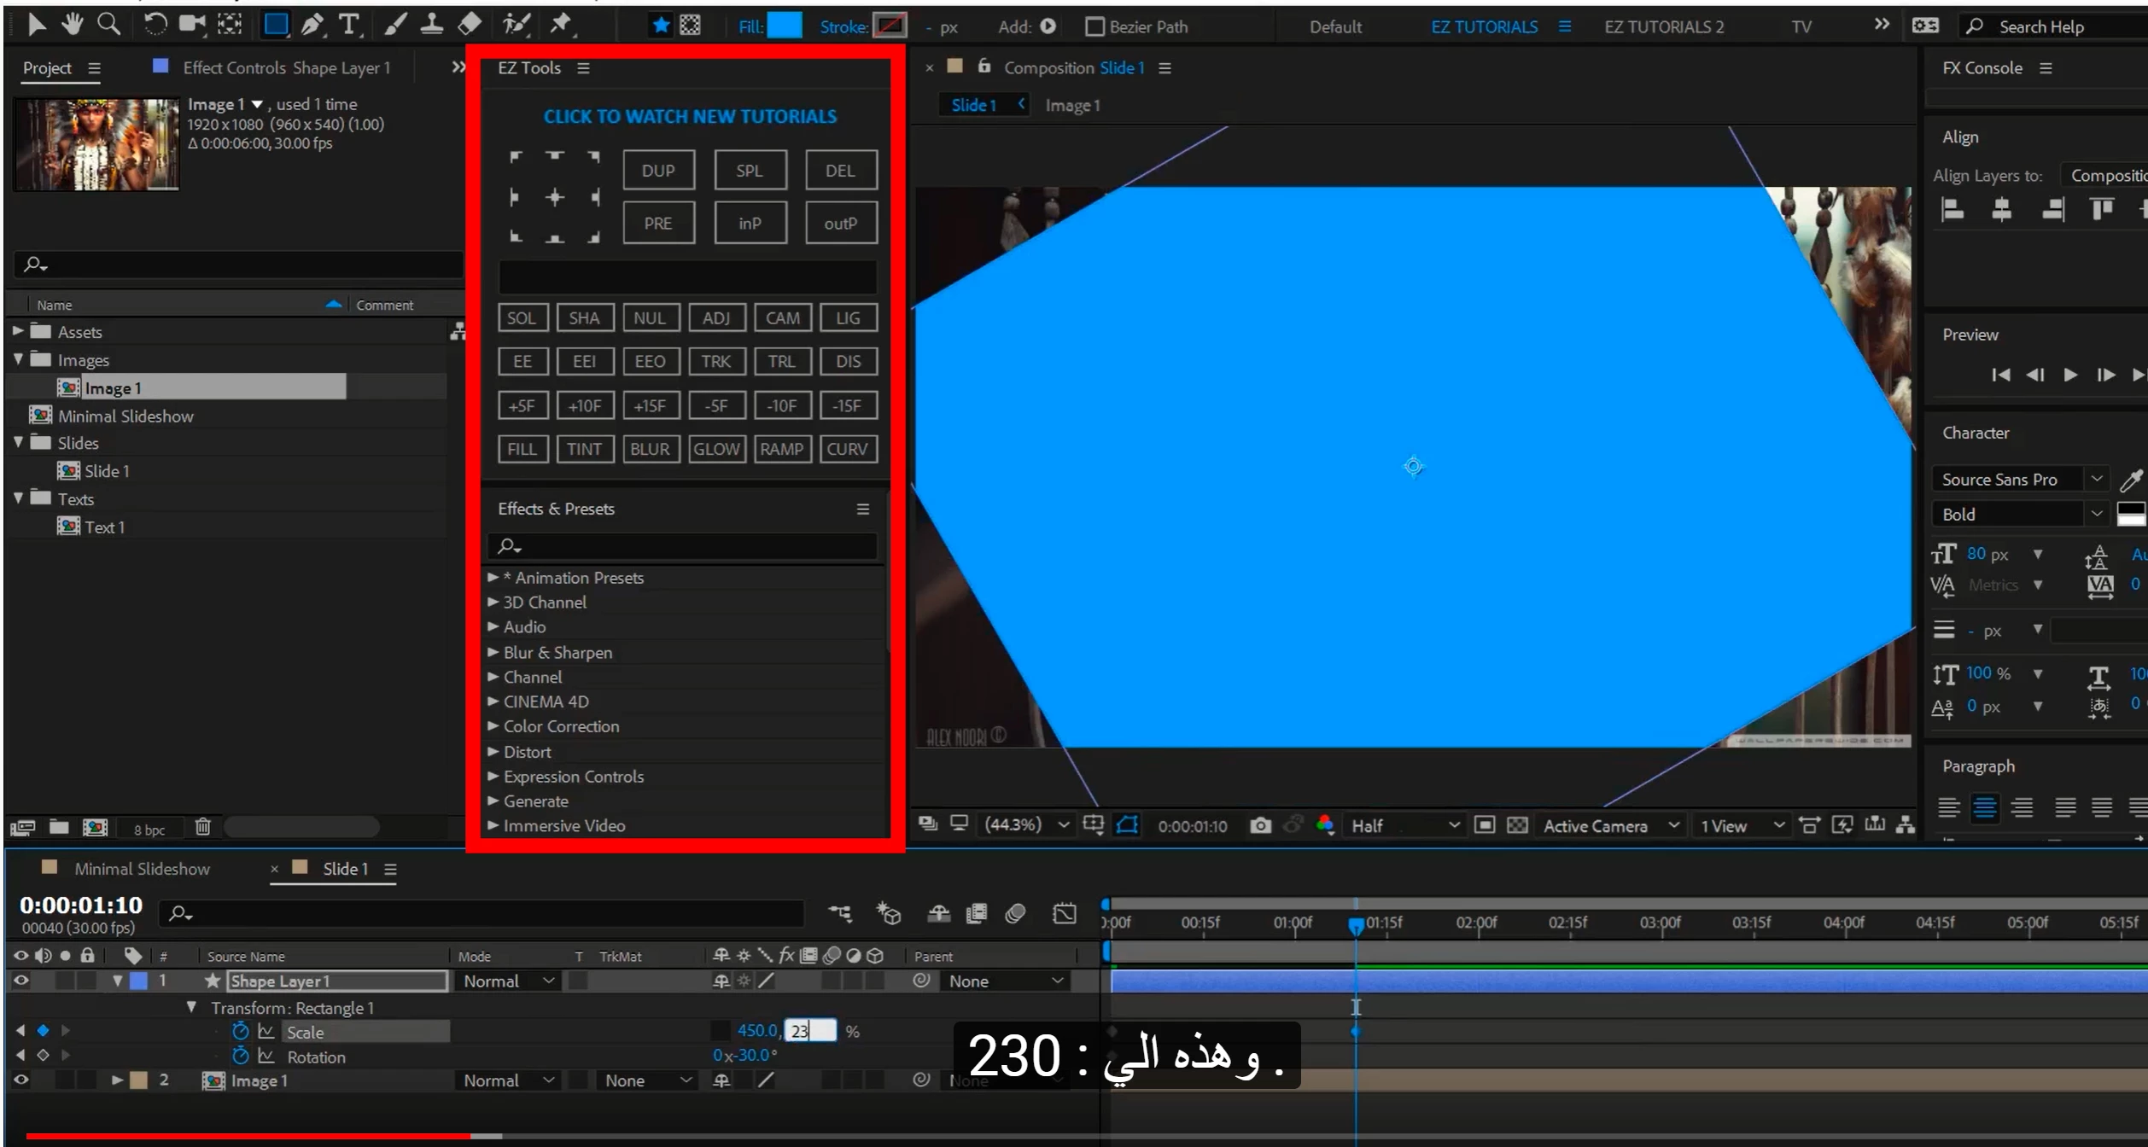Viewport: 2148px width, 1147px height.
Task: Click the BLUR button in EZ Tools
Action: tap(650, 449)
